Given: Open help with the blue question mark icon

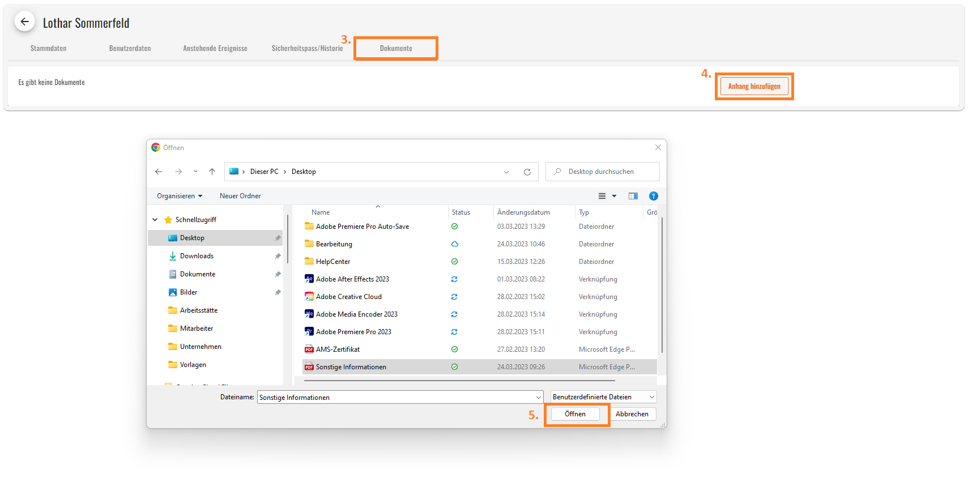Looking at the screenshot, I should (x=654, y=196).
